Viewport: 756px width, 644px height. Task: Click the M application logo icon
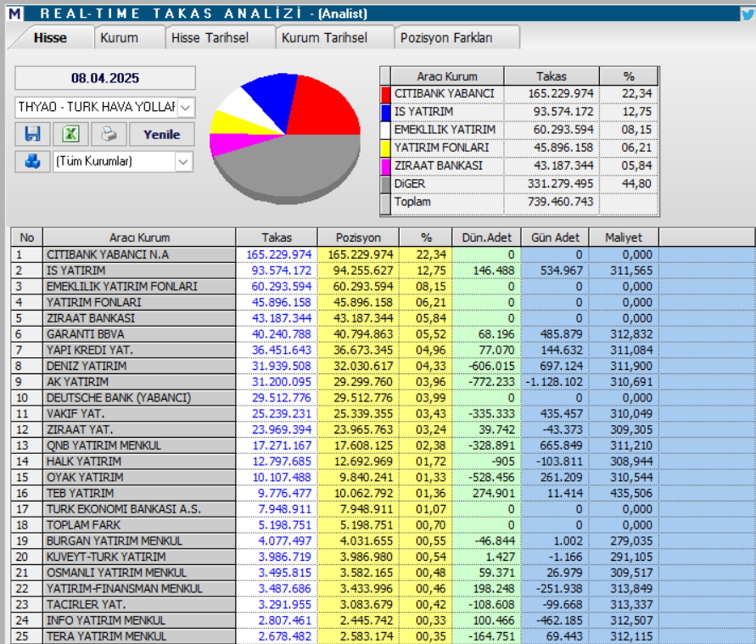point(15,13)
